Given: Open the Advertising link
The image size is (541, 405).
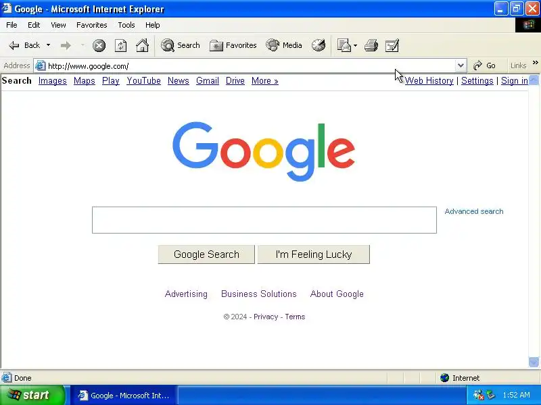Looking at the screenshot, I should click(x=186, y=294).
